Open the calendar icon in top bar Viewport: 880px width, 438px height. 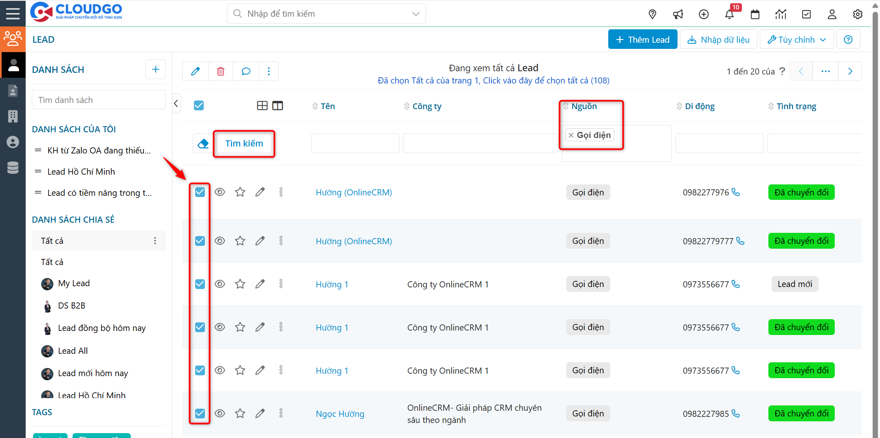(x=755, y=15)
